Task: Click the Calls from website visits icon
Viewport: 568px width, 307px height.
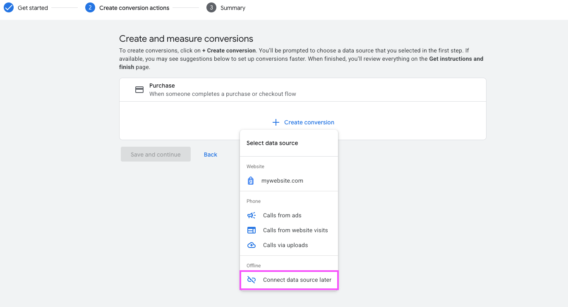Action: click(x=252, y=230)
